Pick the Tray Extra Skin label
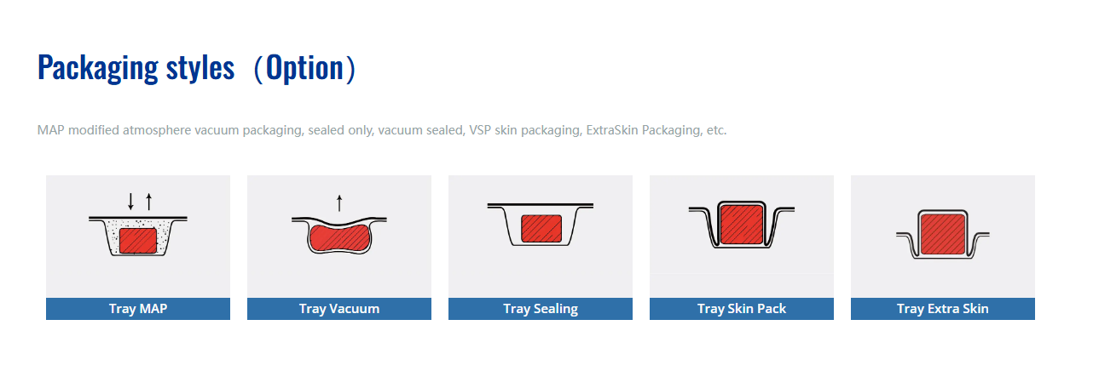 click(x=943, y=309)
